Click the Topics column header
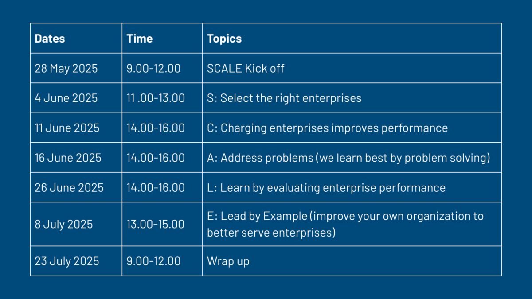 (x=352, y=38)
